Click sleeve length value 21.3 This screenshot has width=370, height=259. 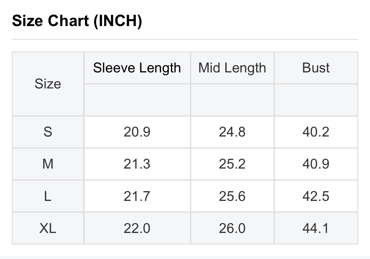tap(137, 164)
